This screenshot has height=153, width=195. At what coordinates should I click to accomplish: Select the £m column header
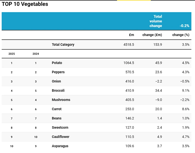coord(131,35)
